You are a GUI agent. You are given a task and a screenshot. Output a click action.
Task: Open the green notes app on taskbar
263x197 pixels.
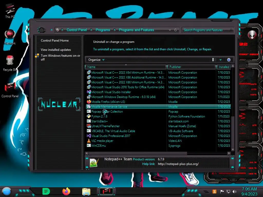[46, 191]
